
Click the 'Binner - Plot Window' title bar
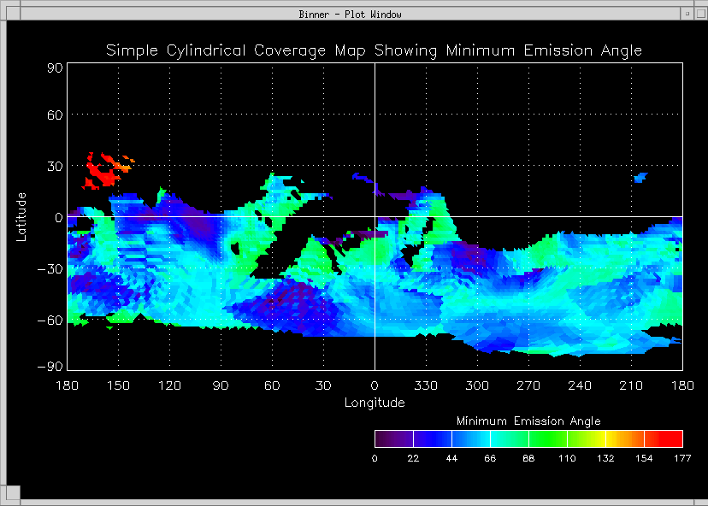(351, 14)
